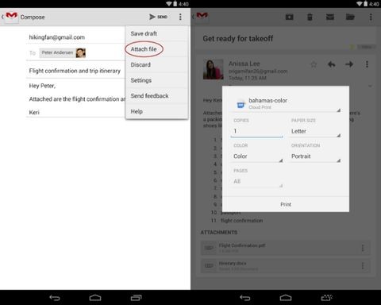Viewport: 381px width, 305px height.
Task: Tap the Recent apps button on left screen
Action: (x=137, y=298)
